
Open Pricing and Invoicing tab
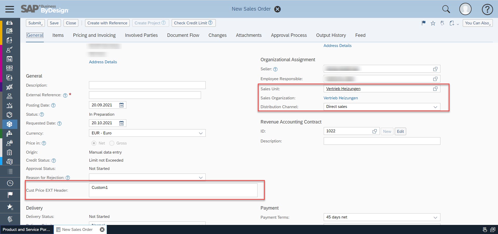(94, 35)
